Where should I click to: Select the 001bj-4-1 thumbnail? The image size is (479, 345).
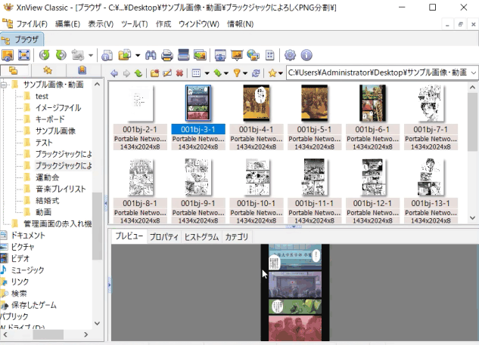pos(257,118)
